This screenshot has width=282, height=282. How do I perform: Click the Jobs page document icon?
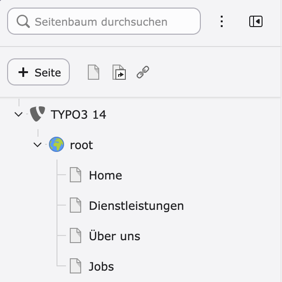[75, 266]
